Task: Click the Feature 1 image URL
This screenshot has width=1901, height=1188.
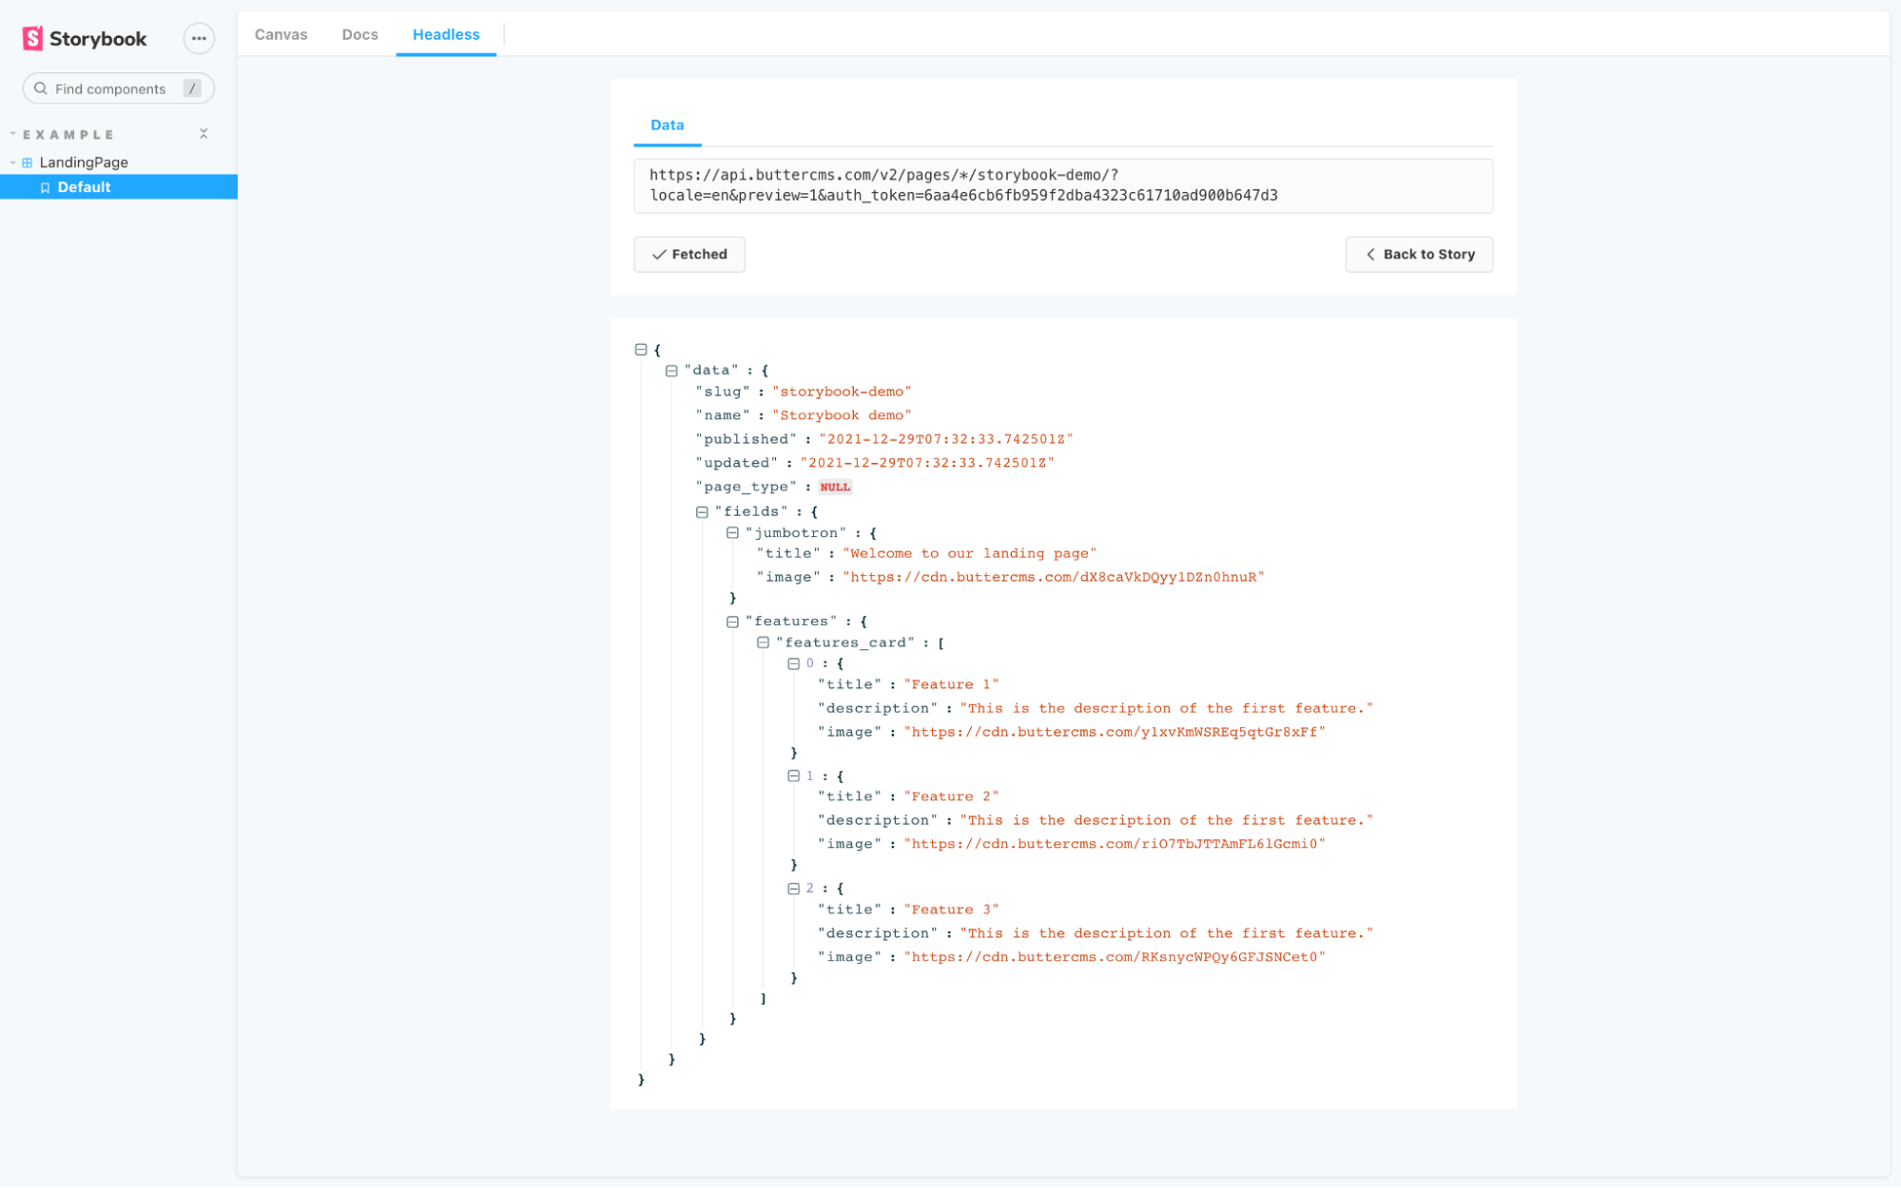Action: point(1115,732)
